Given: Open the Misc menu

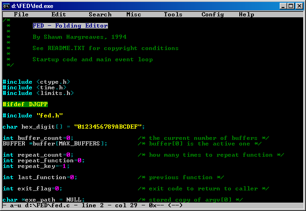Looking at the screenshot, I should pyautogui.click(x=134, y=15).
